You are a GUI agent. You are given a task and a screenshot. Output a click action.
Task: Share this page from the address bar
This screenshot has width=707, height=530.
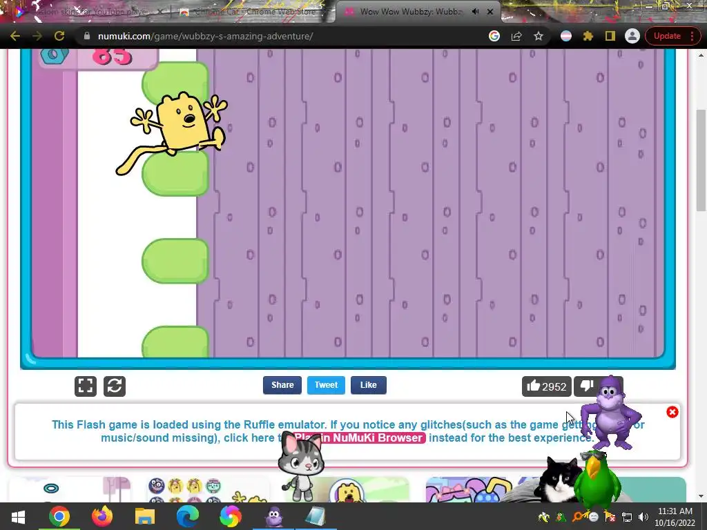(x=516, y=36)
